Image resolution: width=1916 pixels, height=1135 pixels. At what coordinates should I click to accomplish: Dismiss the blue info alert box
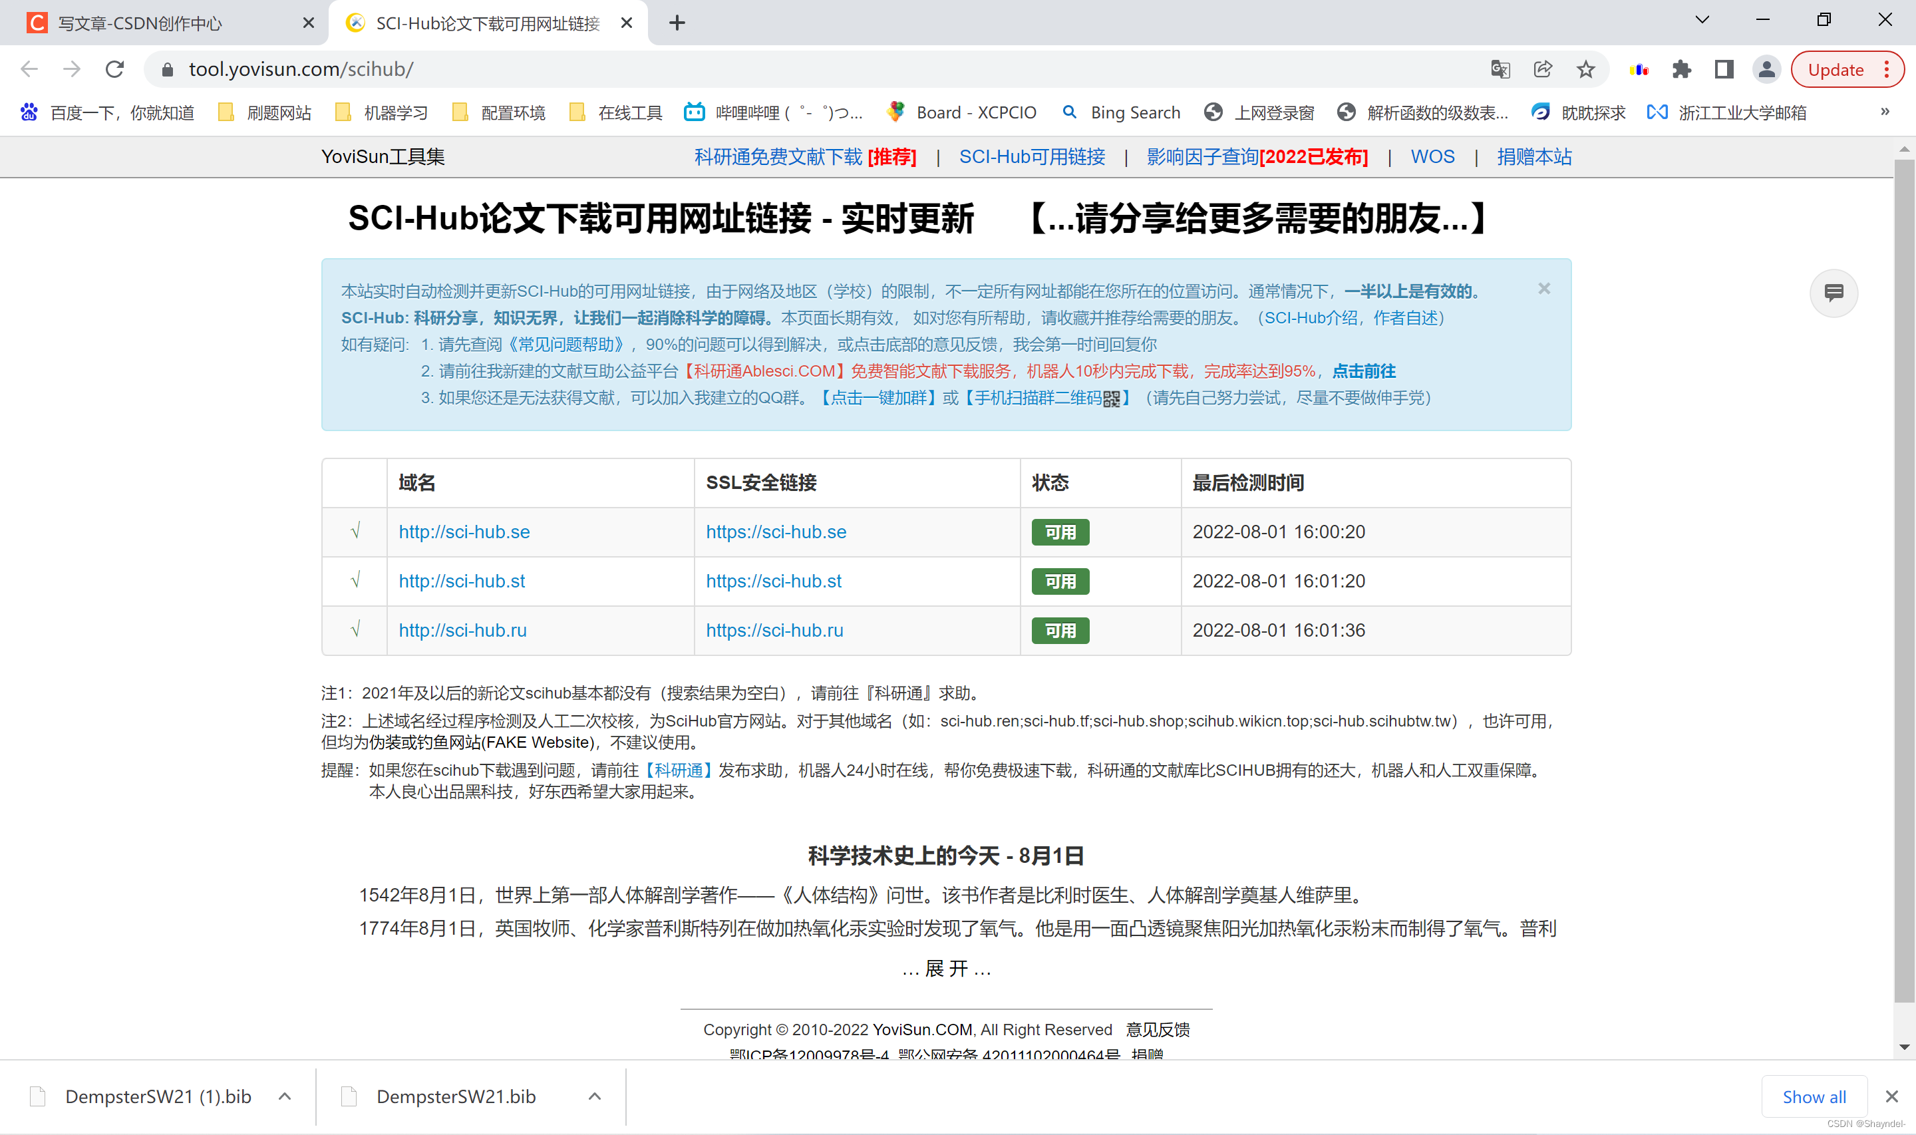pos(1543,289)
